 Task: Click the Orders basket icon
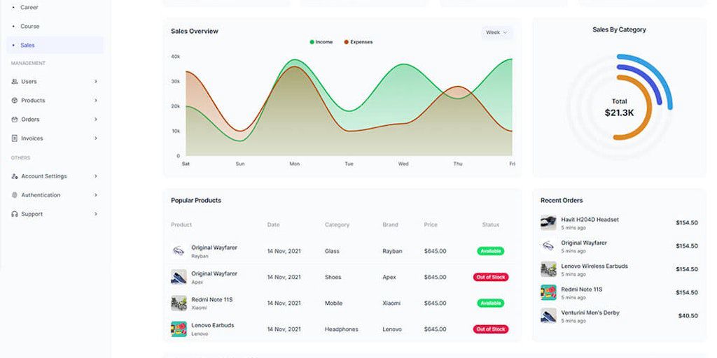(15, 119)
